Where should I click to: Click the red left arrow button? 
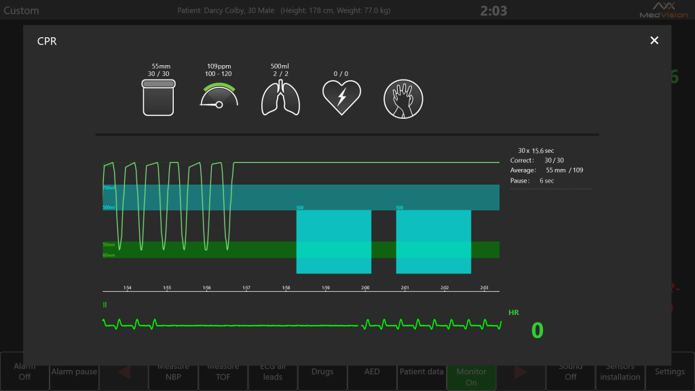(x=124, y=371)
